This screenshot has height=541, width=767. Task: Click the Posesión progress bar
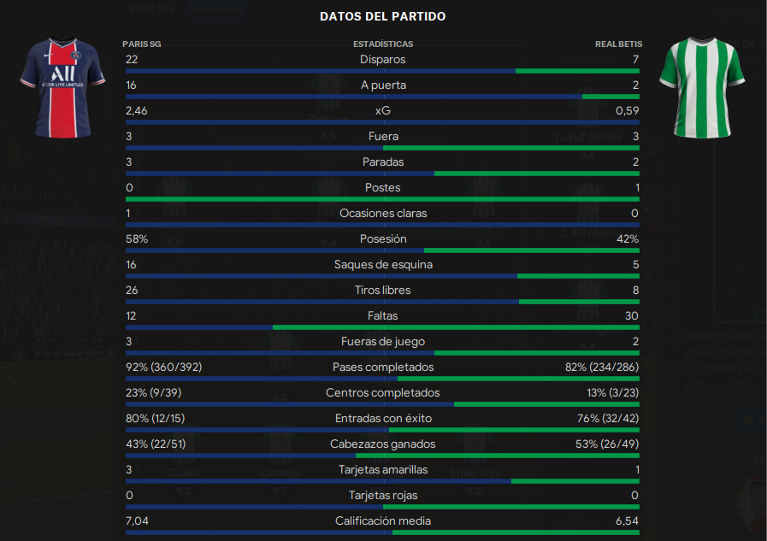pyautogui.click(x=382, y=250)
